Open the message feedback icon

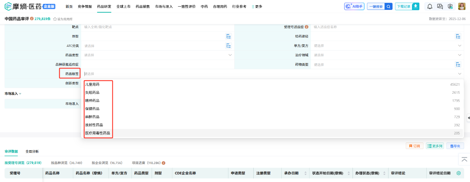click(x=440, y=6)
